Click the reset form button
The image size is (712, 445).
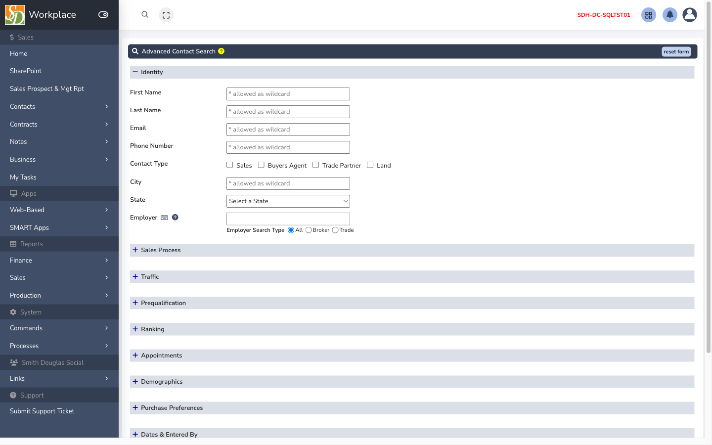click(676, 52)
